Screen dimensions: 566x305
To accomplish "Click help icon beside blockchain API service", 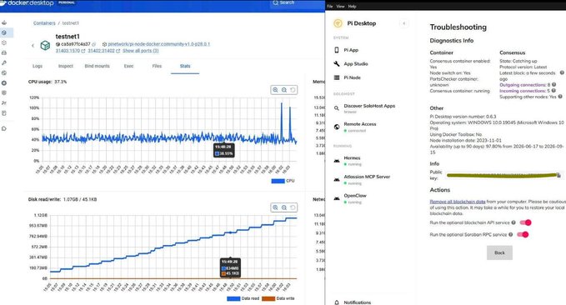I will tap(513, 222).
